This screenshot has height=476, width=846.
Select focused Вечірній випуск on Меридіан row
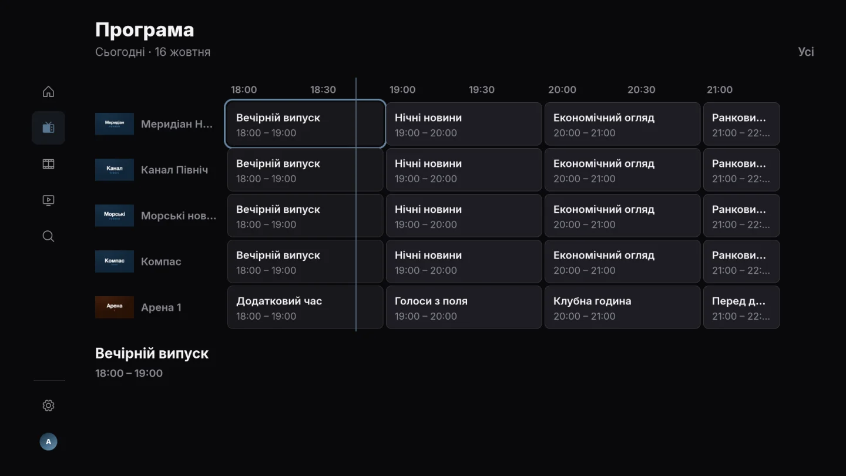(x=305, y=124)
